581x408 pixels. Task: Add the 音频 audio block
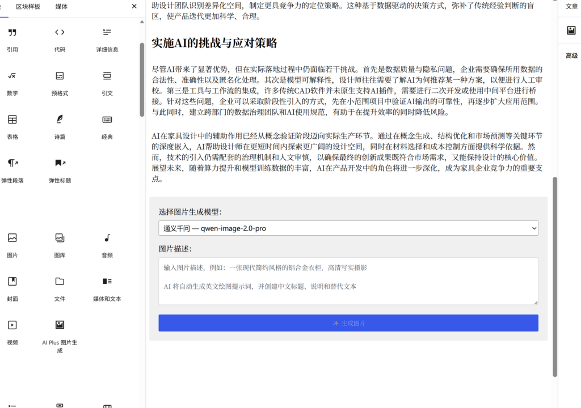tap(107, 244)
